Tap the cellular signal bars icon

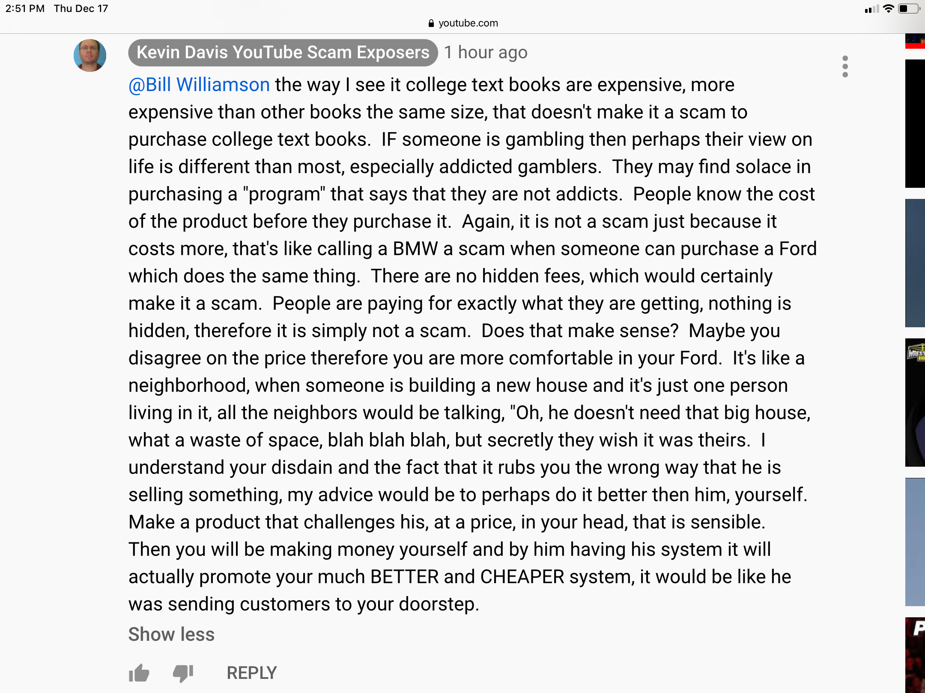[872, 9]
